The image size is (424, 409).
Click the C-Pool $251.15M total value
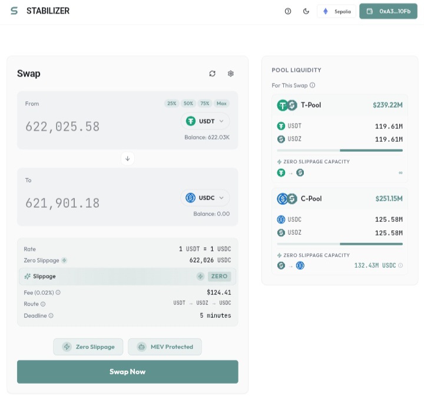point(389,198)
